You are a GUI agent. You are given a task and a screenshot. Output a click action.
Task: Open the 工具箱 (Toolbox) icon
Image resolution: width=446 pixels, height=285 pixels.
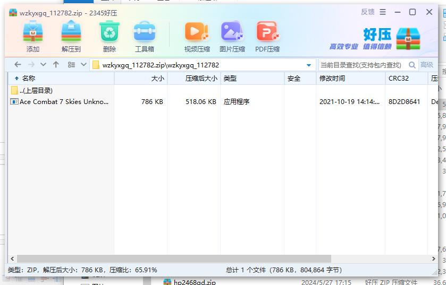pyautogui.click(x=145, y=32)
